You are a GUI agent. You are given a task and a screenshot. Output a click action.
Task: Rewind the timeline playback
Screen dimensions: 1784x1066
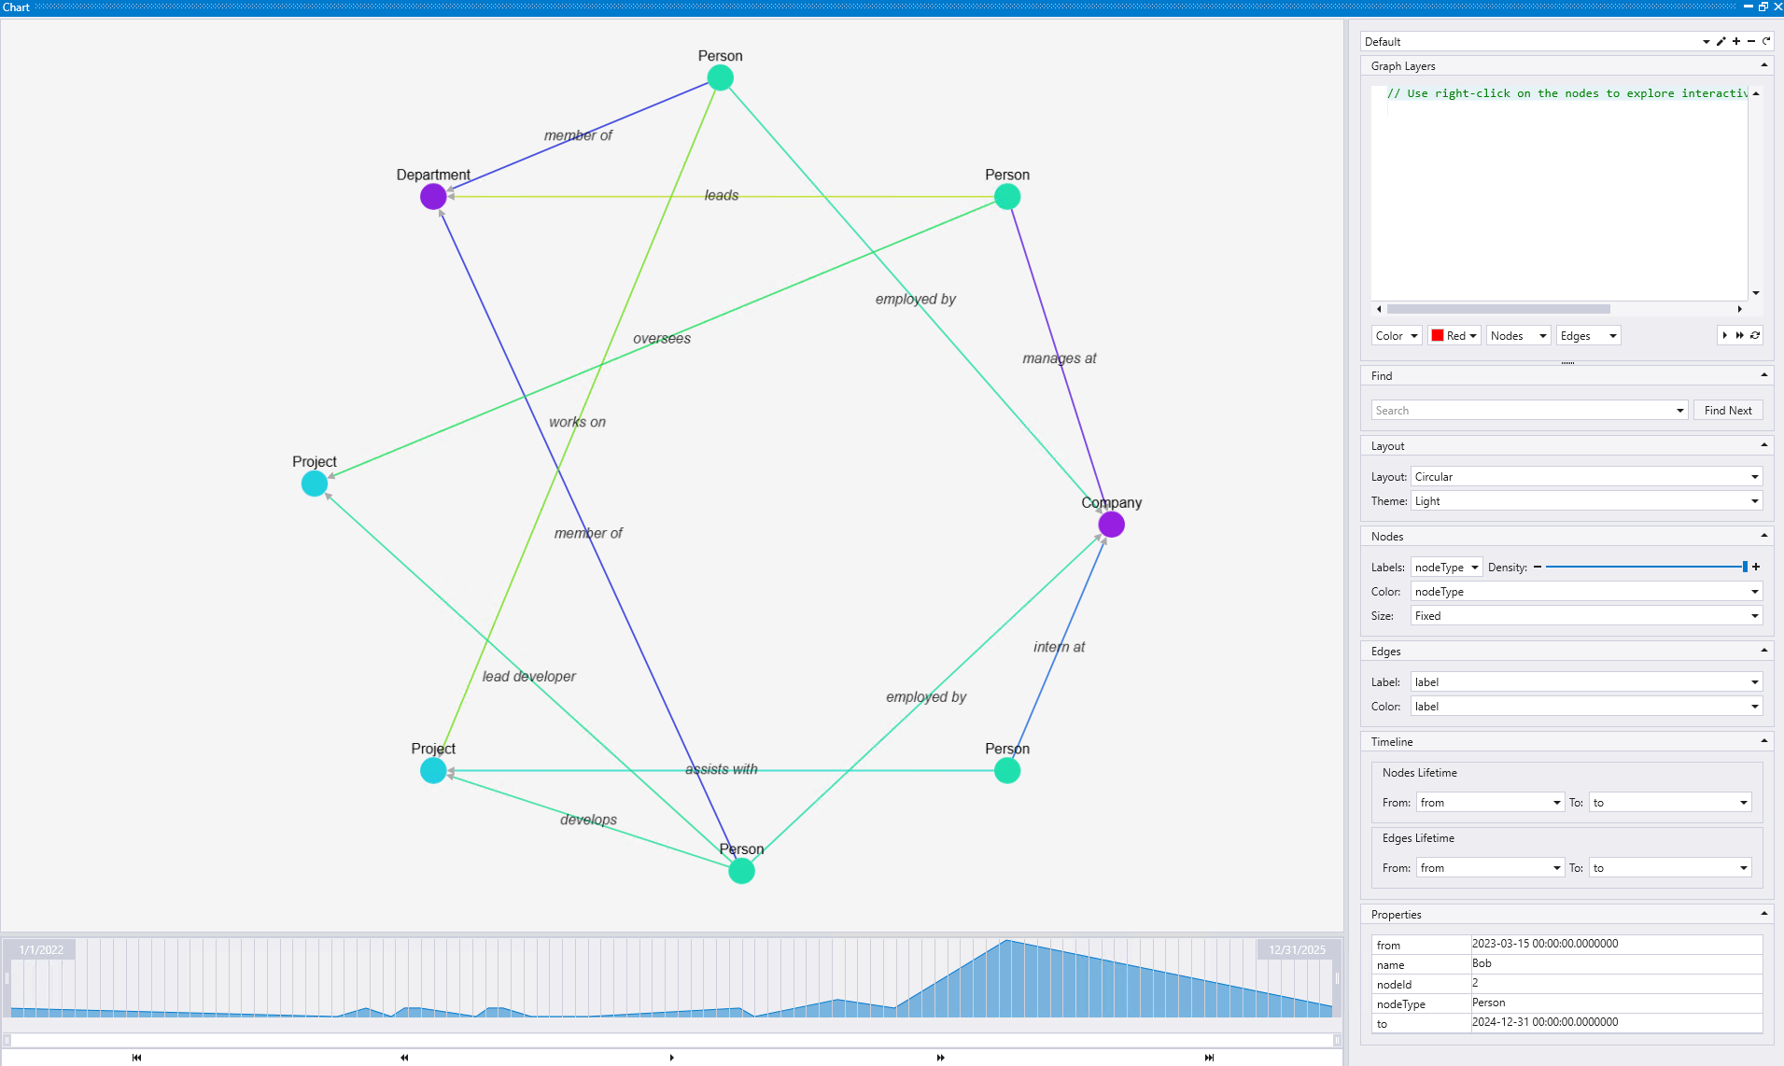[403, 1057]
